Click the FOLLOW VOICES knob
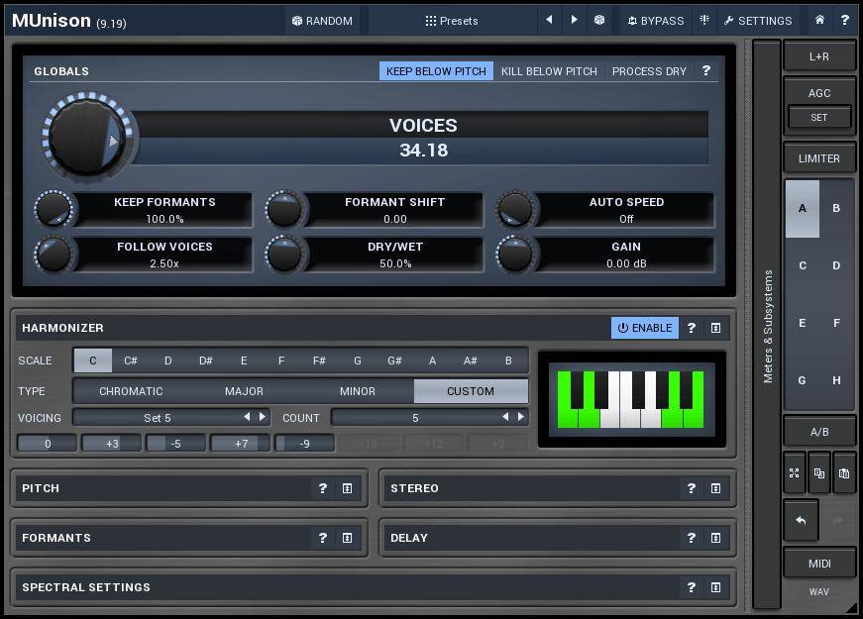The width and height of the screenshot is (863, 619). [54, 255]
